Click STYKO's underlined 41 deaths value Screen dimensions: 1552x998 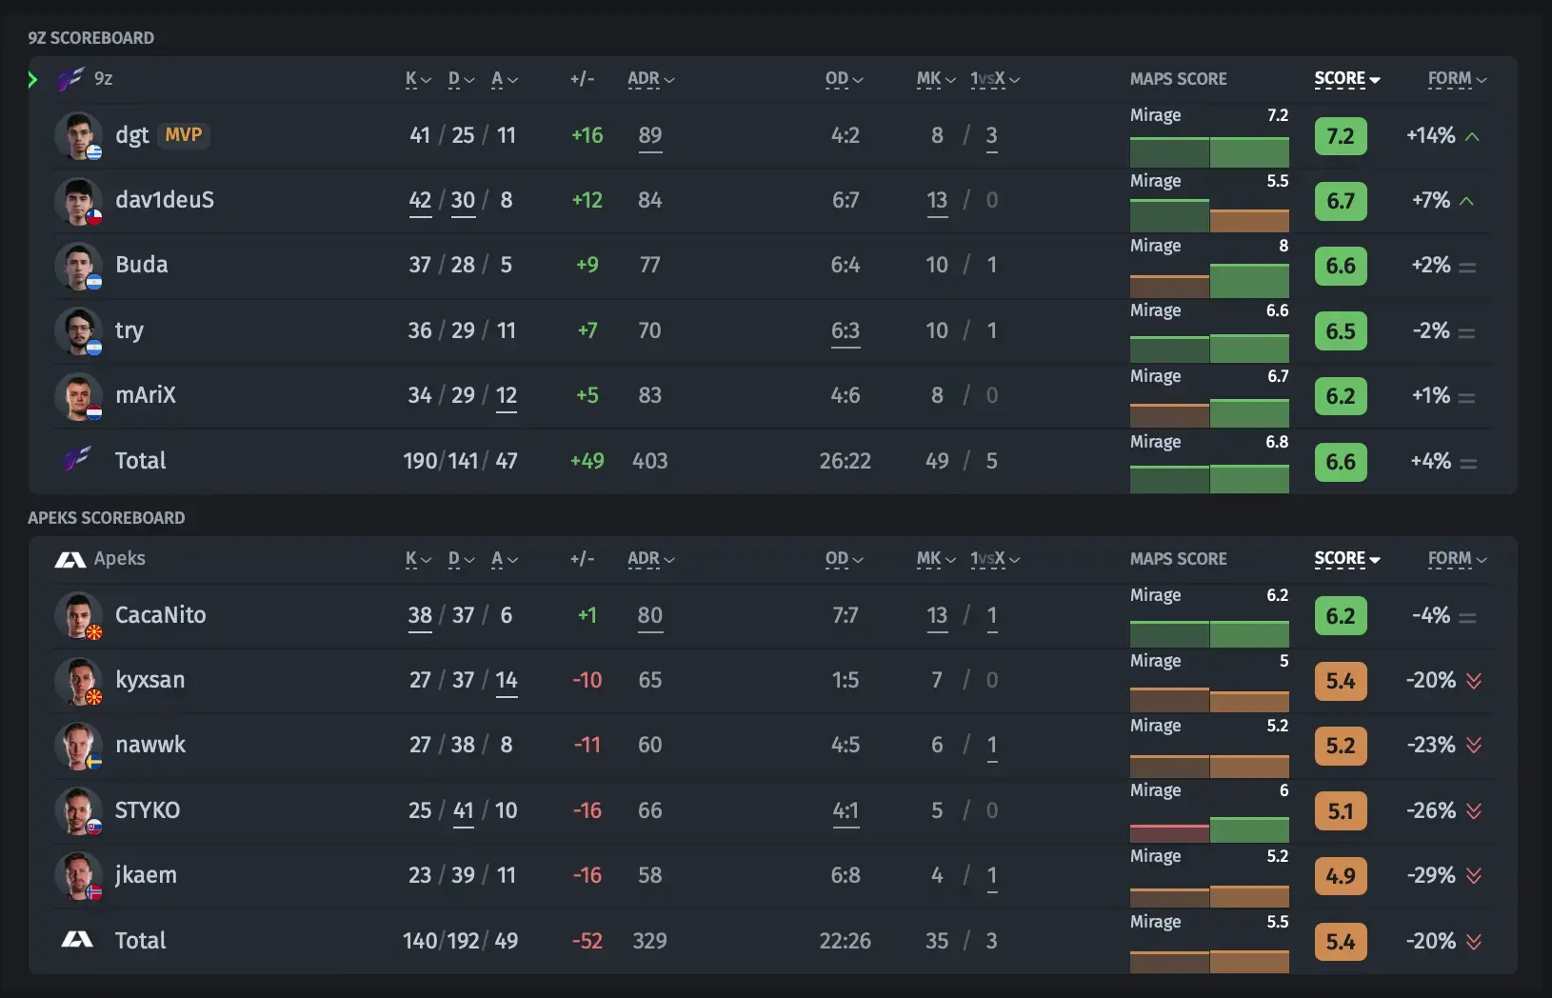pos(464,811)
